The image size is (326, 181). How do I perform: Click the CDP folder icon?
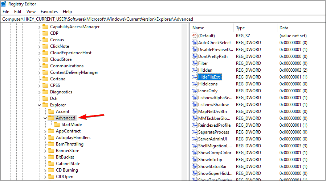(45, 33)
